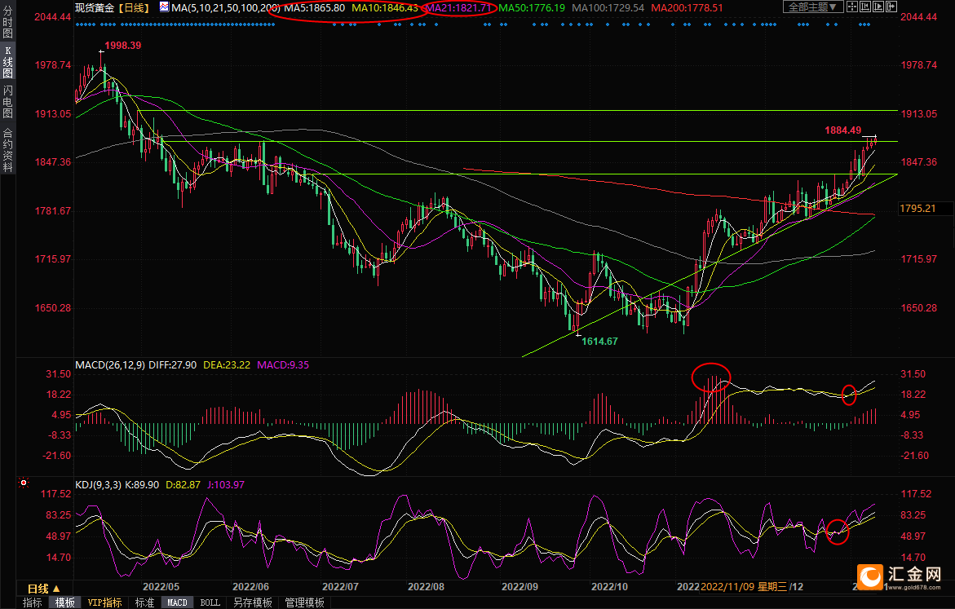Select the K线图 sidebar tab
Viewport: 955px width, 609px height.
coord(8,67)
